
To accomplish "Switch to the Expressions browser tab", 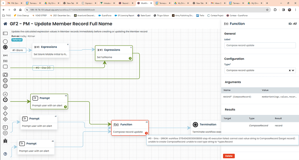I will coord(89,3).
